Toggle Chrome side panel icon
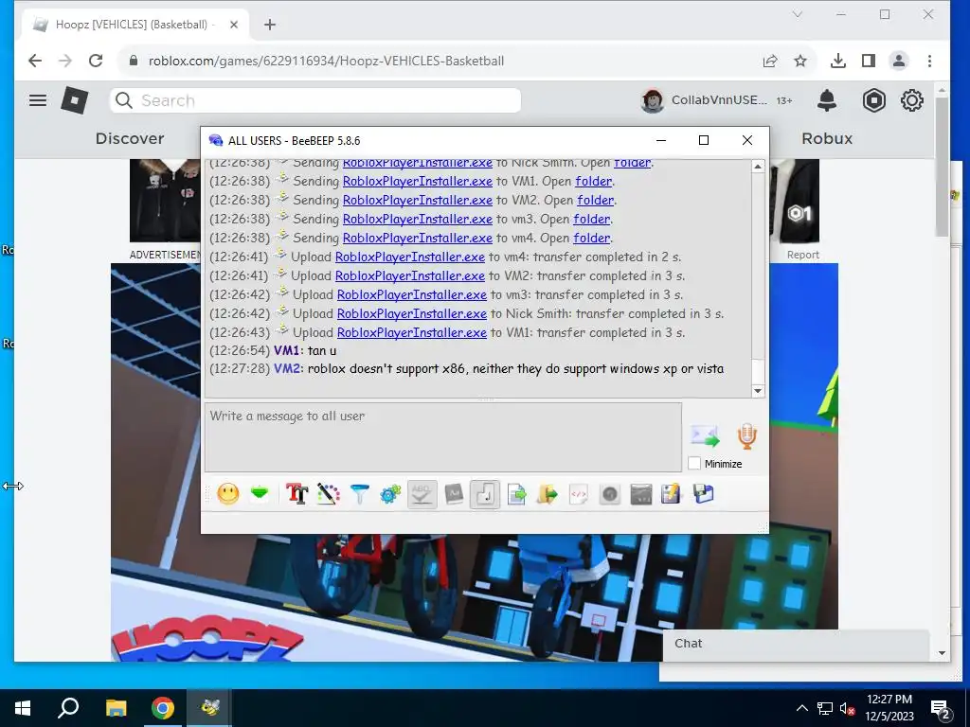The height and width of the screenshot is (727, 970). tap(869, 61)
